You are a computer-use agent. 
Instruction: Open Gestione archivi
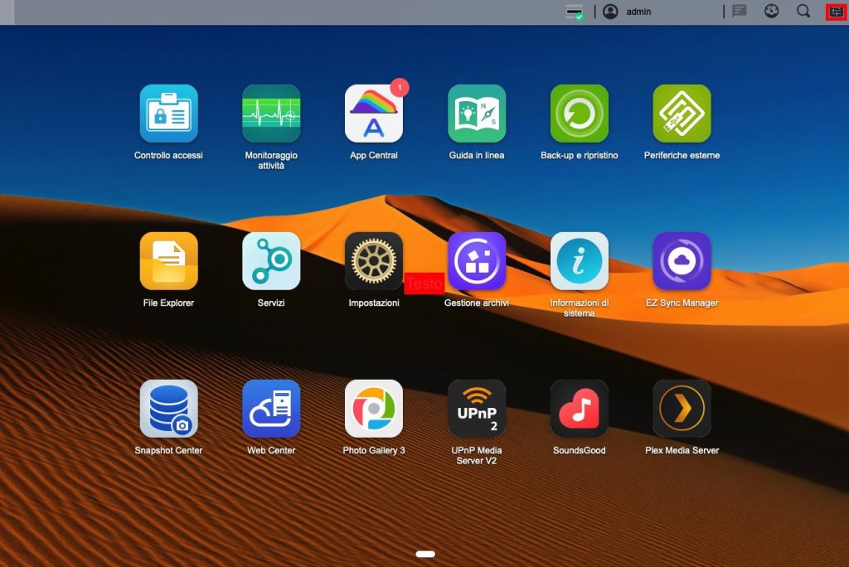tap(477, 261)
